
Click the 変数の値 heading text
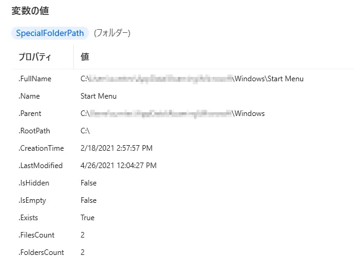coord(30,11)
